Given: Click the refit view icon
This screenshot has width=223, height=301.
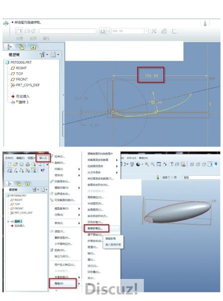Looking at the screenshot, I should (x=159, y=164).
